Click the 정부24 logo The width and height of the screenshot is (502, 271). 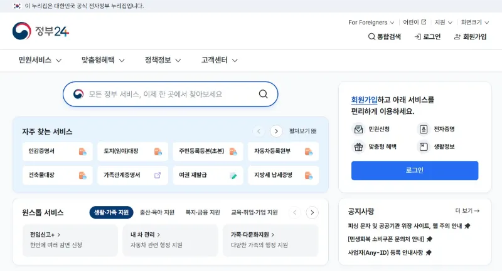click(x=41, y=31)
